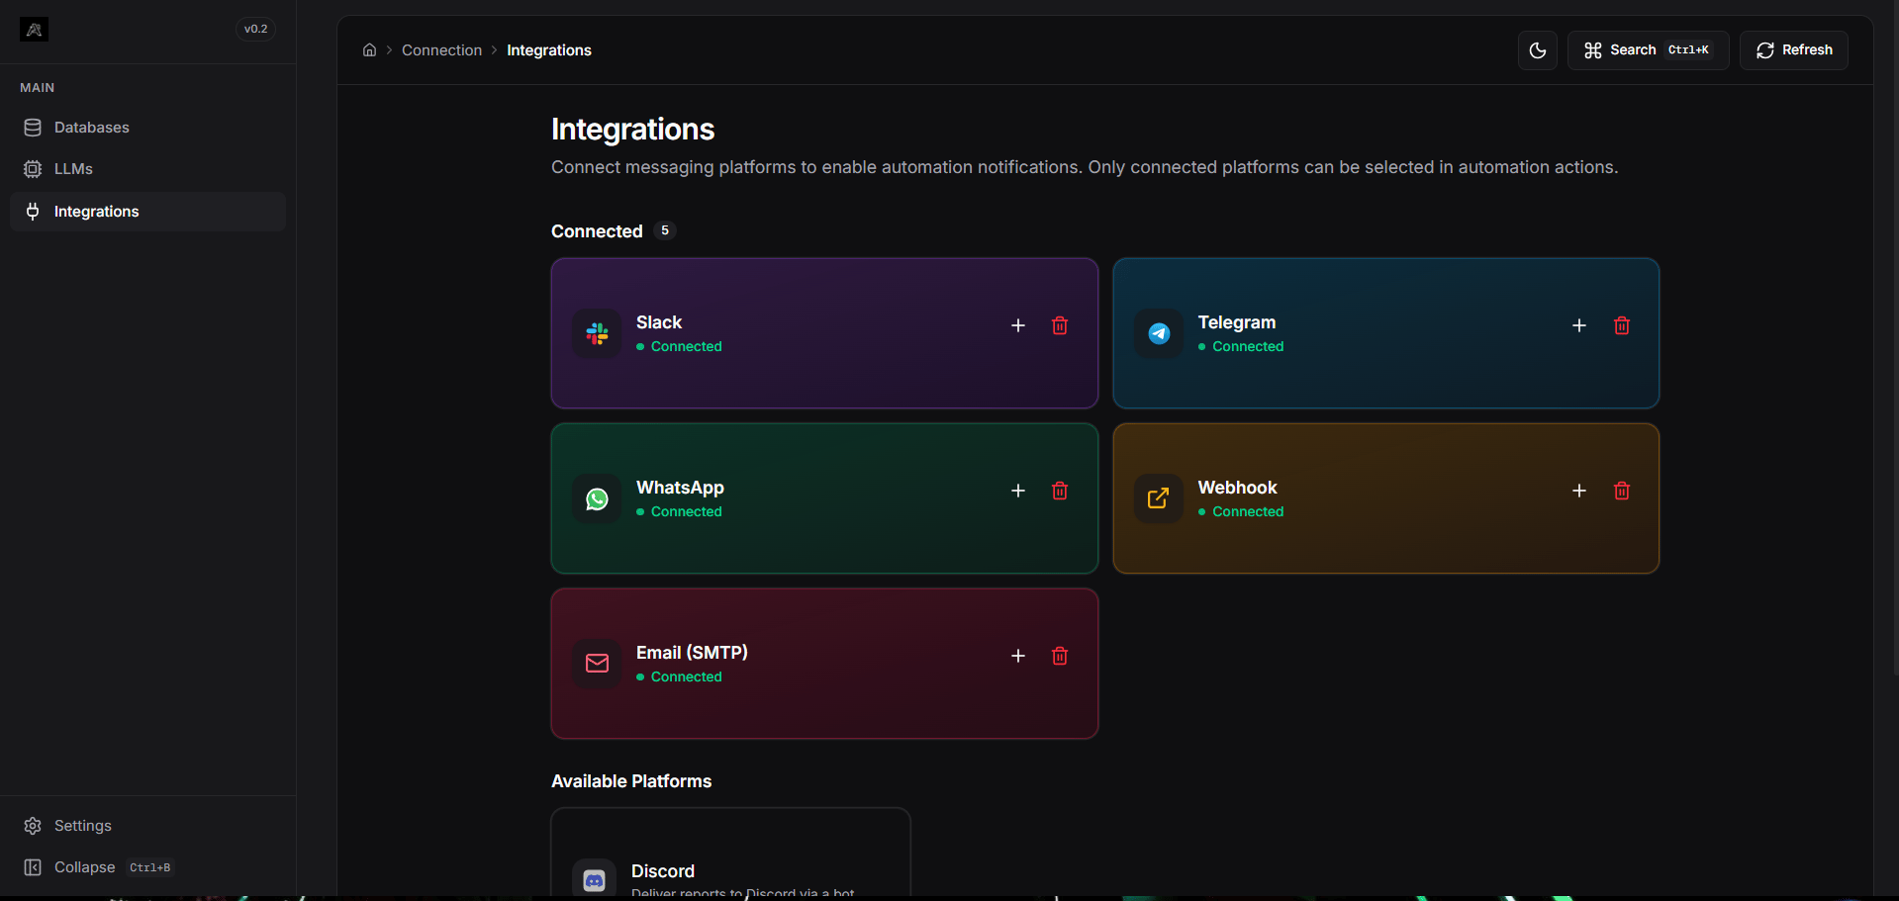Select the Discord platform title
The image size is (1899, 901).
[663, 871]
